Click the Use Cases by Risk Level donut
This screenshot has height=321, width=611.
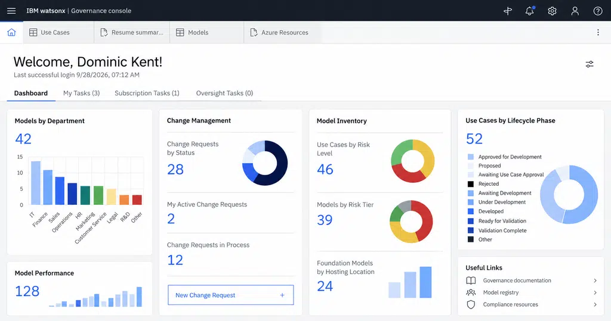[x=413, y=161]
